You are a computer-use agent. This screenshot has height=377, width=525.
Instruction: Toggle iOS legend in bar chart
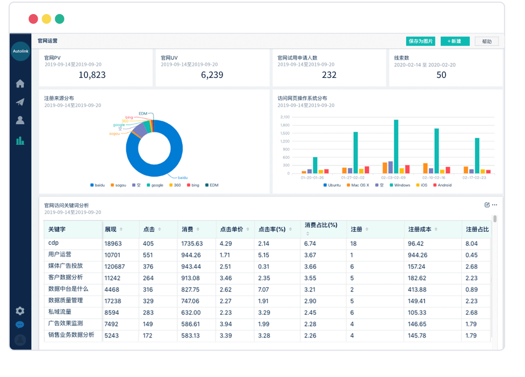421,185
